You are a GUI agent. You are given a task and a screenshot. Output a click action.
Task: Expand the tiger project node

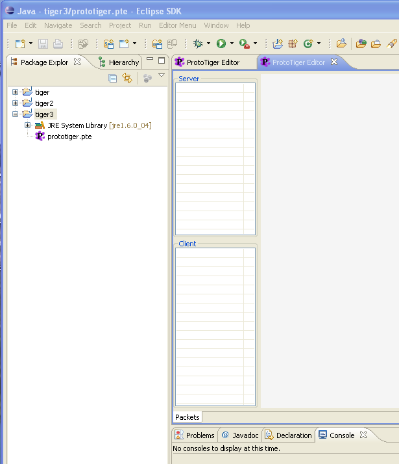(15, 92)
